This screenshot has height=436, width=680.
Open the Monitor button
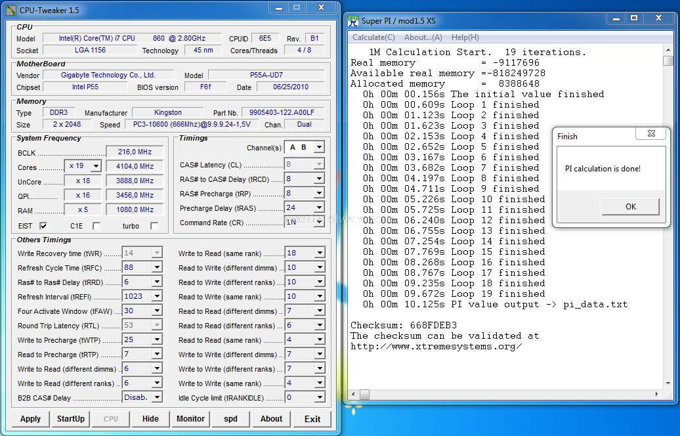pos(190,419)
